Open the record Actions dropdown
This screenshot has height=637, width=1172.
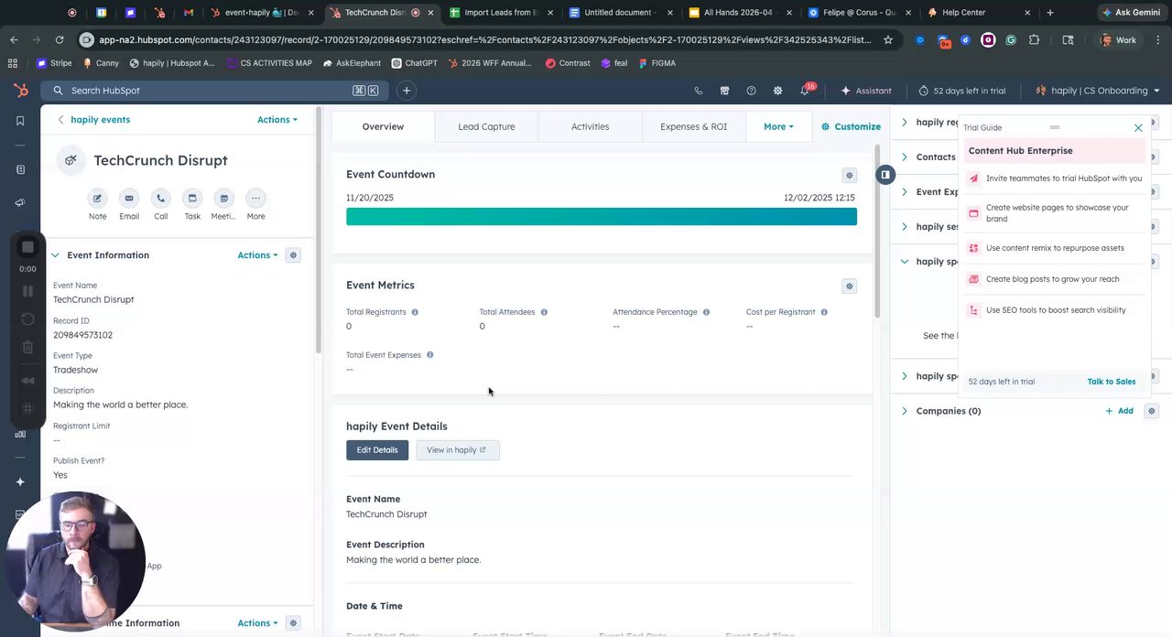coord(277,120)
